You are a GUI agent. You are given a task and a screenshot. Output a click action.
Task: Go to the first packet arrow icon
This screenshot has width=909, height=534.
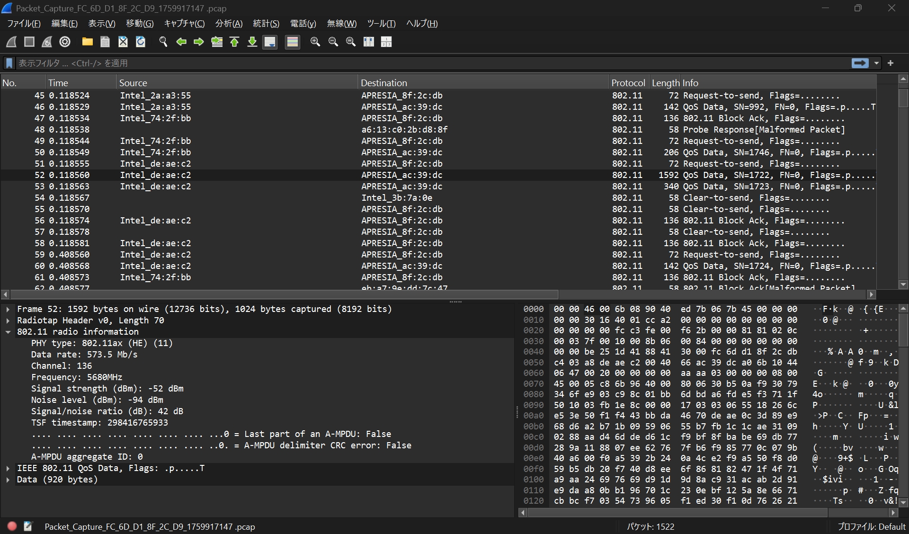(234, 42)
